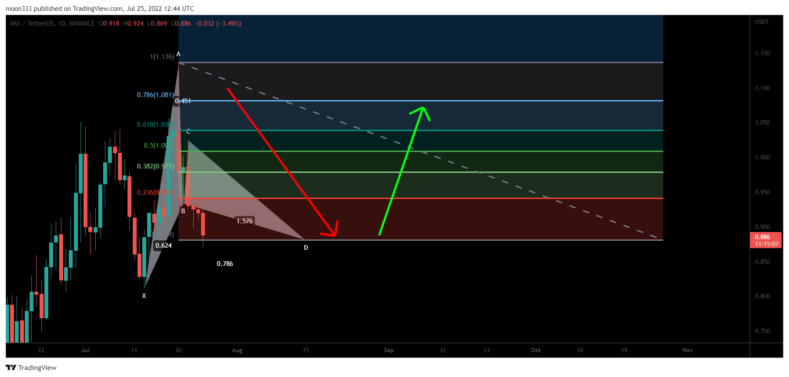The image size is (789, 377).
Task: Click the Fib label 0.786(1.081)
Action: 155,95
